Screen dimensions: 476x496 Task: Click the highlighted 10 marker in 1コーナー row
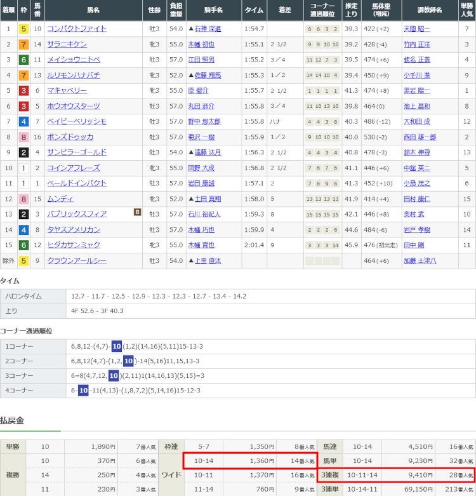[x=116, y=346]
